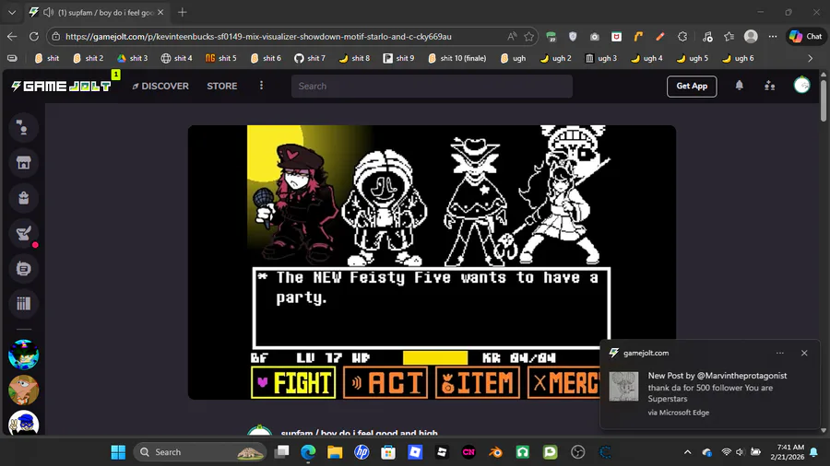
Task: Open the shield extension icon
Action: 573,37
